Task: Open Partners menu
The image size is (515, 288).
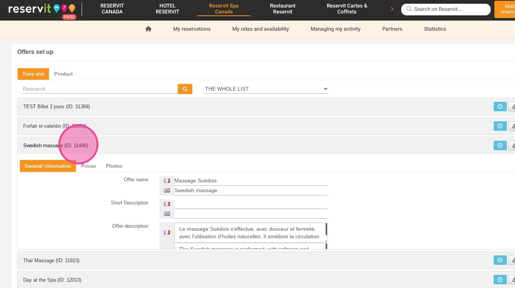Action: click(x=392, y=29)
